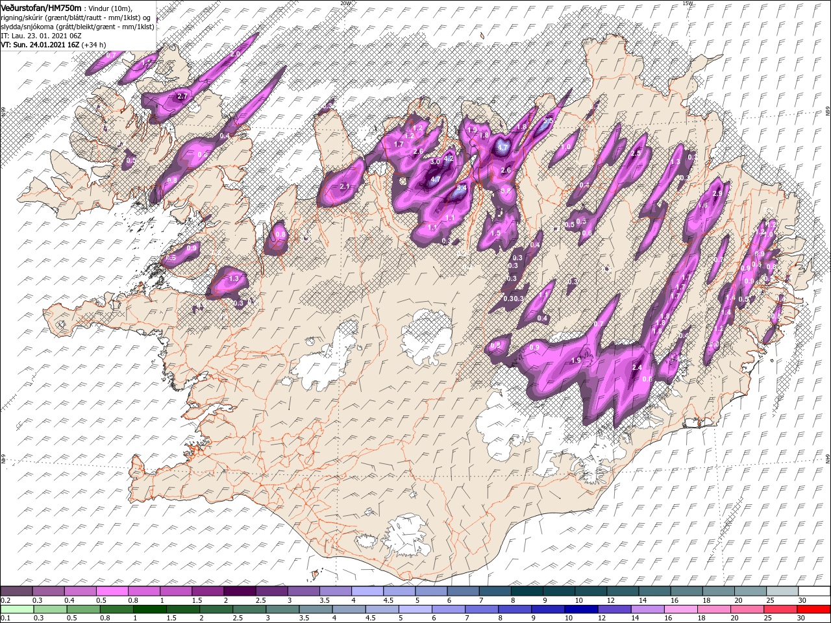Click the 20W longitude label
The width and height of the screenshot is (831, 623).
pos(345,3)
